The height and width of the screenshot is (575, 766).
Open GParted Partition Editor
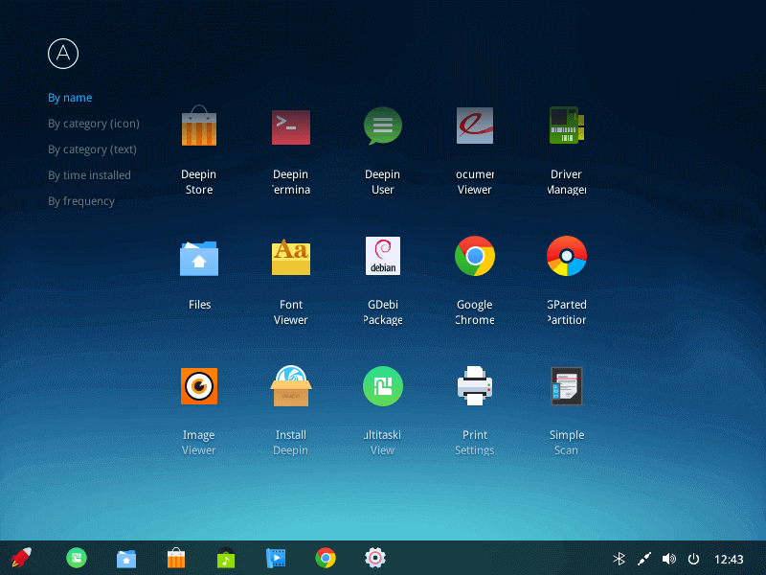point(567,257)
